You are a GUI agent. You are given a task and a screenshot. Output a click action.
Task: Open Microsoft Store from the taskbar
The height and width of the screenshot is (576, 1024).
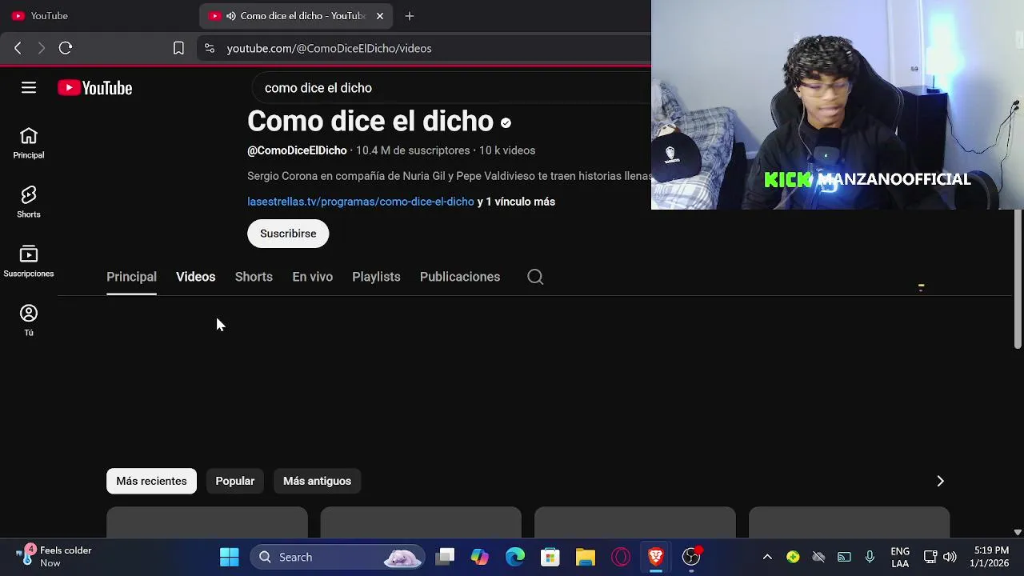tap(550, 557)
